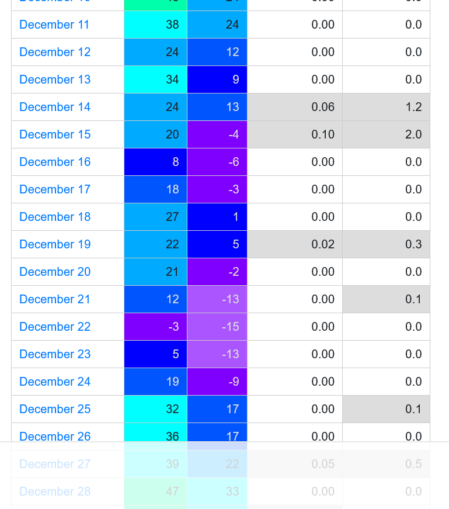Click the December 13 date link
The image size is (449, 509).
pos(55,79)
